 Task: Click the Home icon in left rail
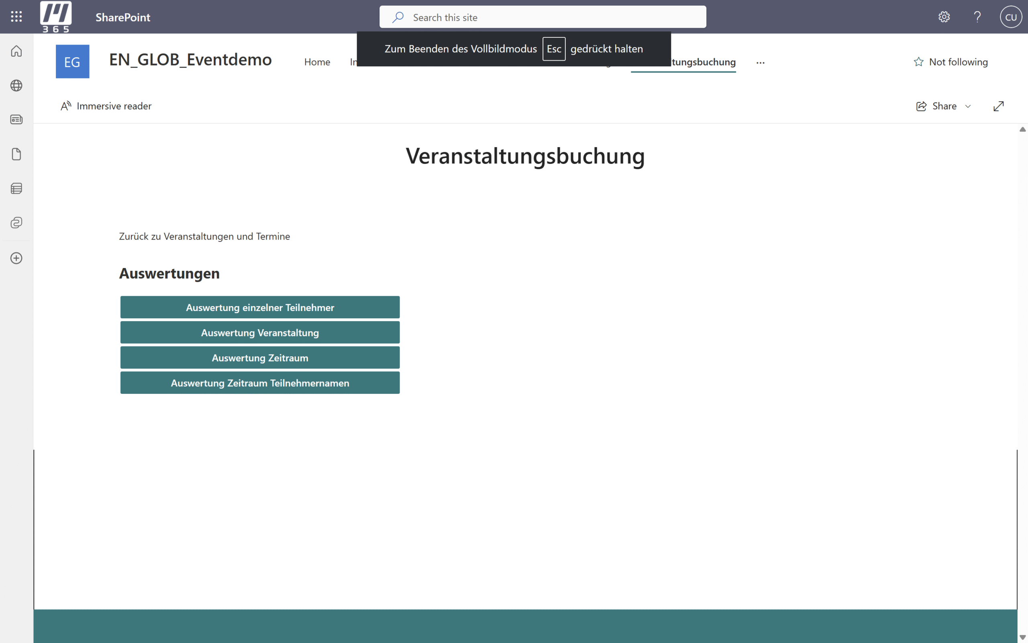coord(16,51)
